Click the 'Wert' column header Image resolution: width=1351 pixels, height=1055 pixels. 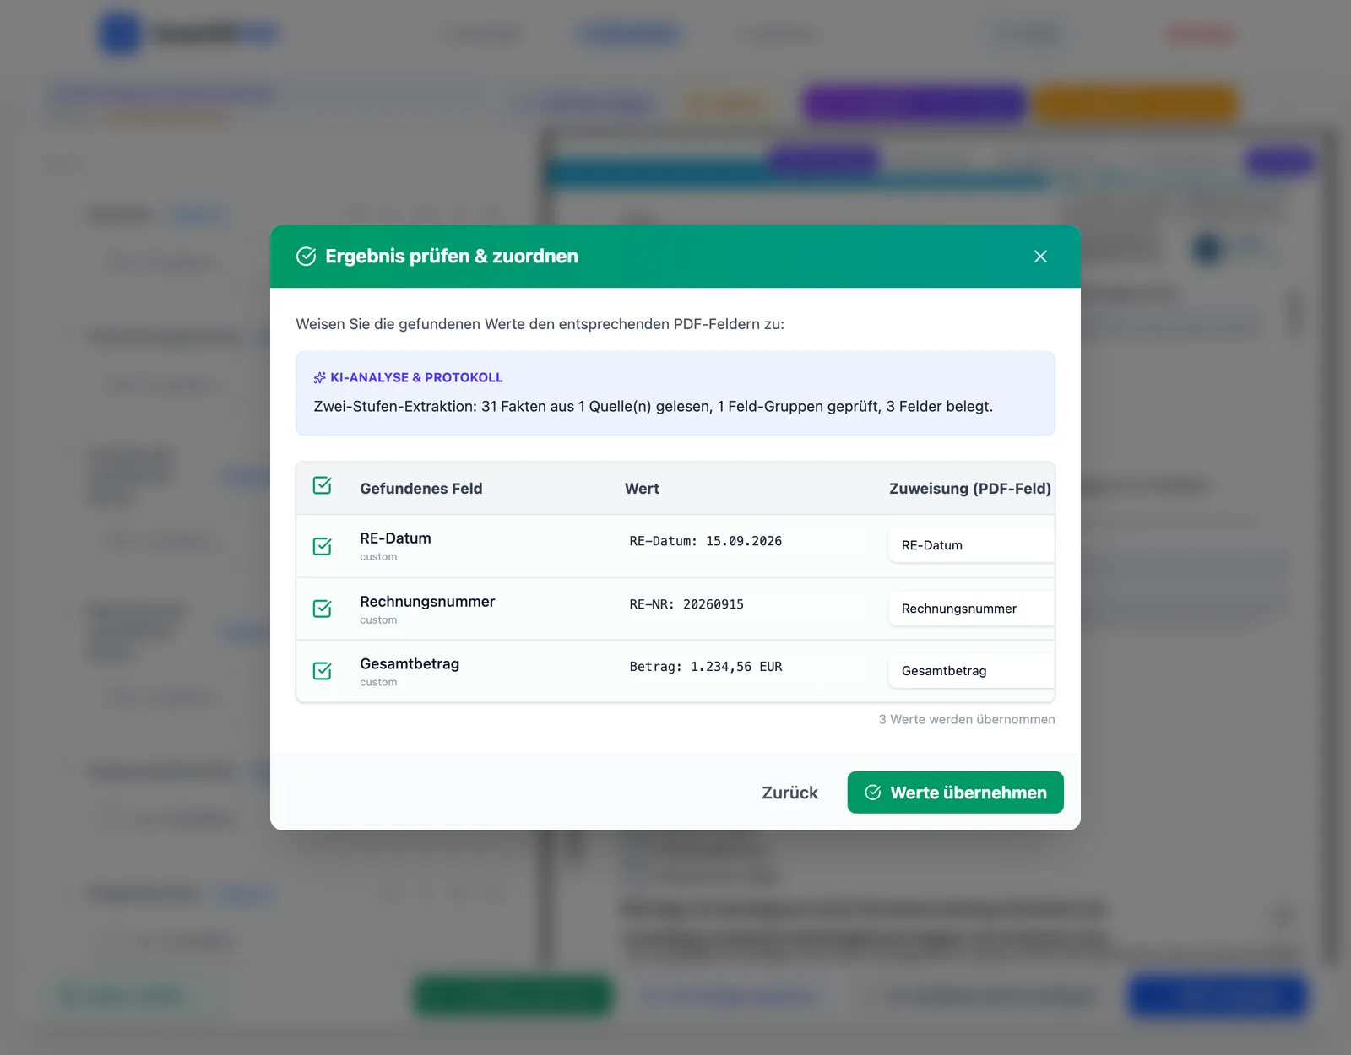coord(642,489)
